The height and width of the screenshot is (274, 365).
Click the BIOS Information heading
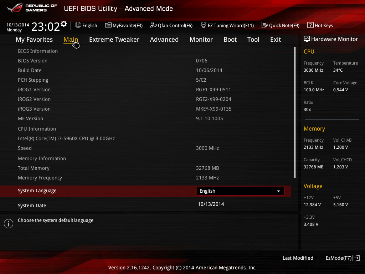pyautogui.click(x=38, y=51)
